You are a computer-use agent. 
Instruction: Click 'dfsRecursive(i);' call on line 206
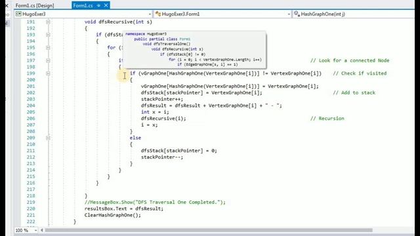pos(163,118)
